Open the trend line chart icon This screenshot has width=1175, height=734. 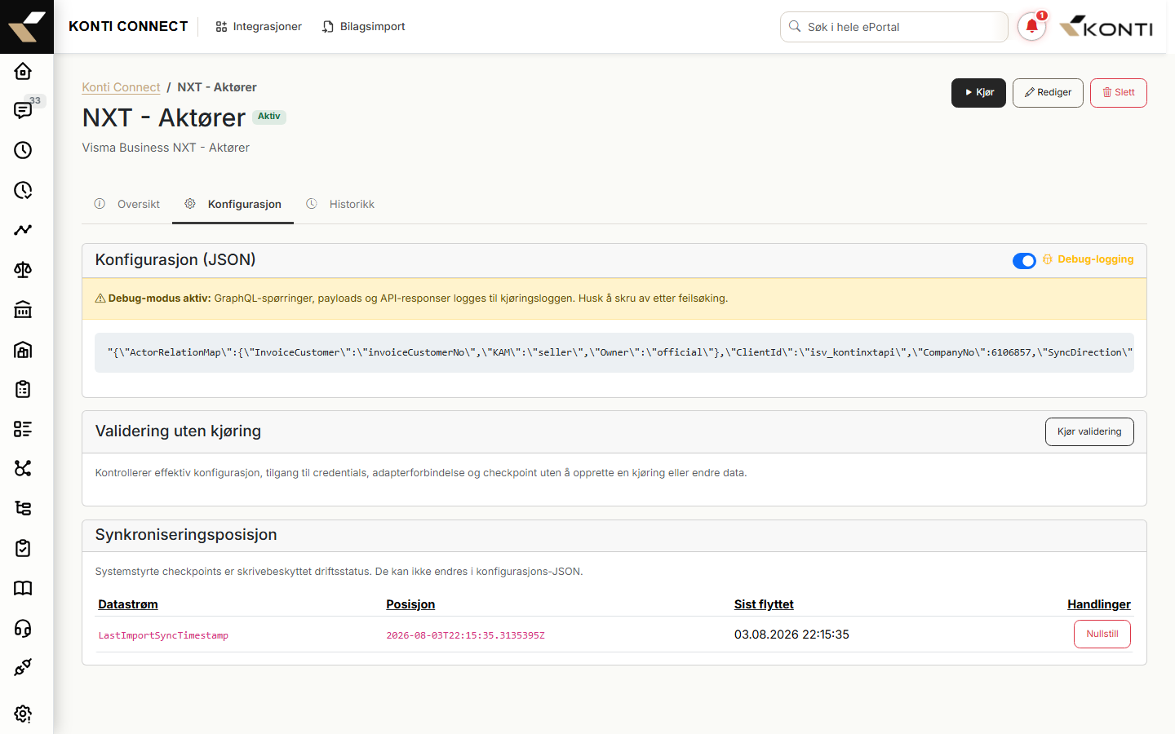click(23, 230)
